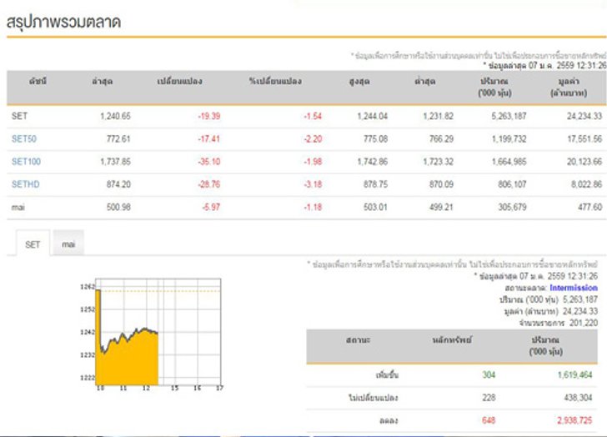
Task: Switch to the mai chart tab
Action: click(68, 244)
